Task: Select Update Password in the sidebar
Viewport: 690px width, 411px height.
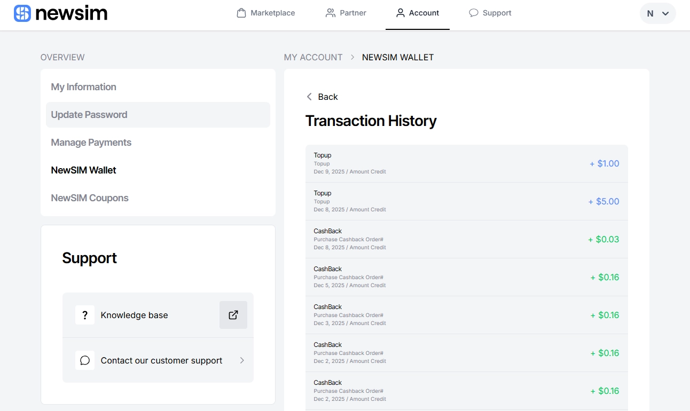Action: (x=158, y=115)
